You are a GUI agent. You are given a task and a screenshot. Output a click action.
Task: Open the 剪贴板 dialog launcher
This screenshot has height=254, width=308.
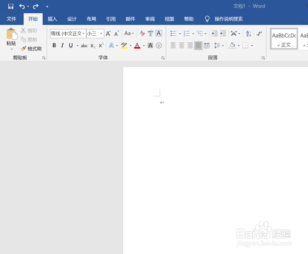(x=44, y=58)
